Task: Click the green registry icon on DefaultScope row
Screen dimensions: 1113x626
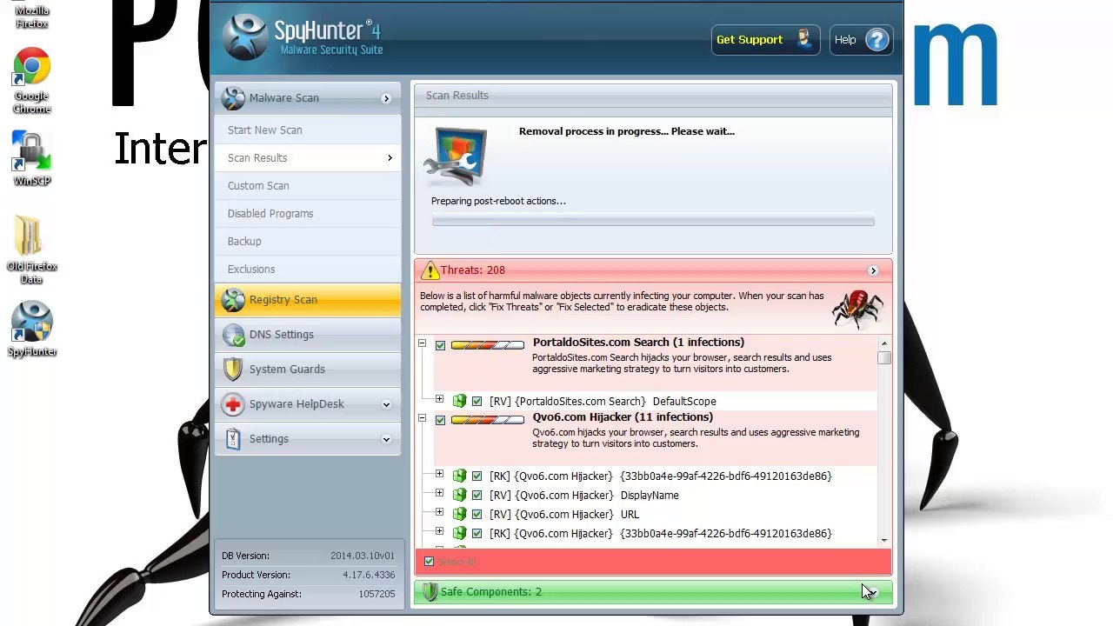Action: click(459, 402)
